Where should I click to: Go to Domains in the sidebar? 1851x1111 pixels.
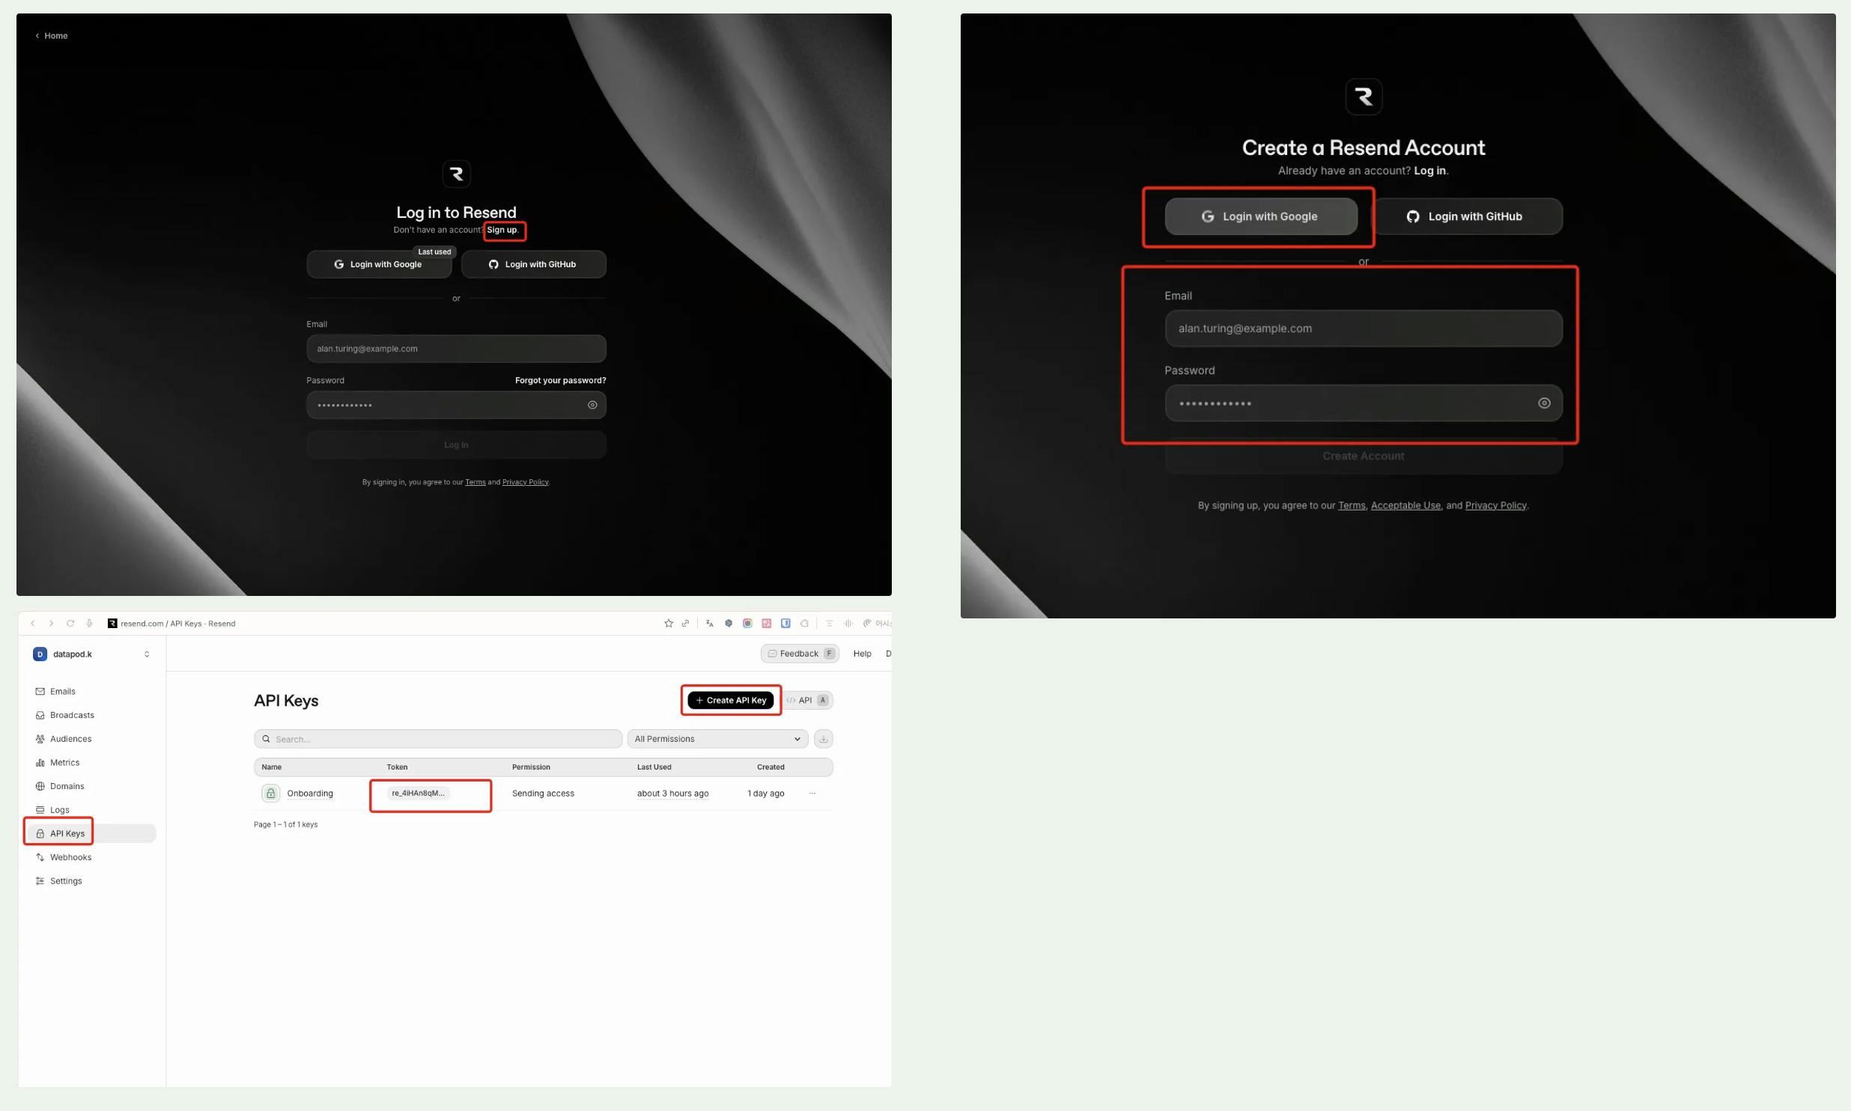pyautogui.click(x=67, y=786)
